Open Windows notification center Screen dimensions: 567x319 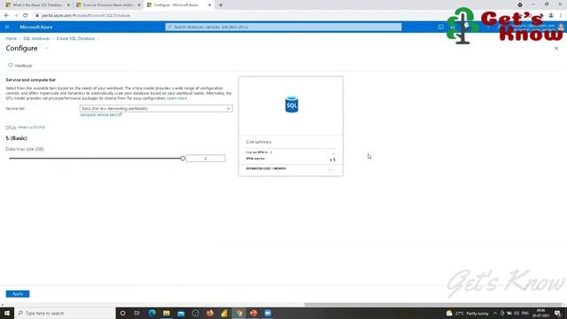[557, 313]
